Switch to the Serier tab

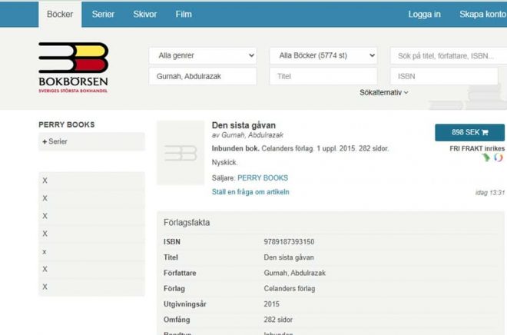tap(103, 15)
